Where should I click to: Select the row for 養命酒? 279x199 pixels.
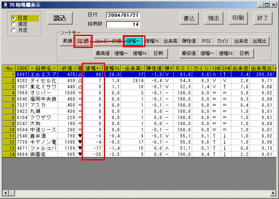[139, 136]
